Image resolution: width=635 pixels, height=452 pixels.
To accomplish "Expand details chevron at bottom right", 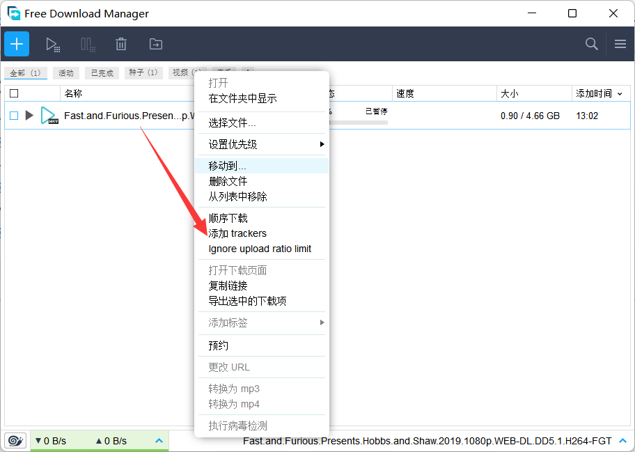I will [x=622, y=441].
